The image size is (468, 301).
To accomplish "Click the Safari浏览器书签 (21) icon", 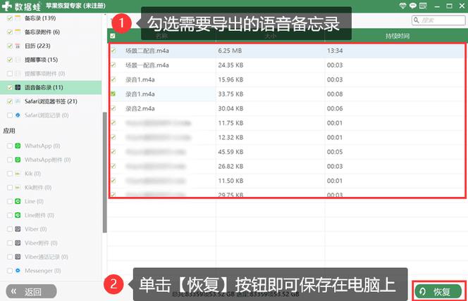I will pyautogui.click(x=18, y=101).
